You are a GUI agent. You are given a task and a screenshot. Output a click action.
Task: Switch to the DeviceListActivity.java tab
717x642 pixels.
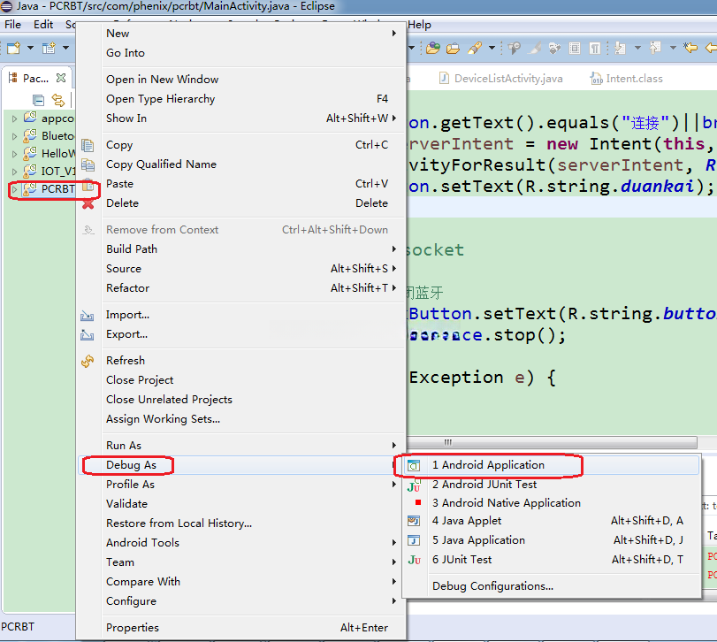(x=507, y=79)
